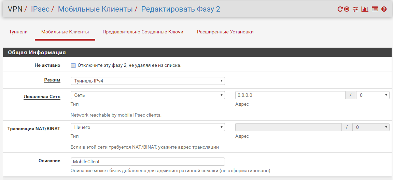The image size is (393, 180).
Task: Open the help question mark icon
Action: [x=384, y=9]
